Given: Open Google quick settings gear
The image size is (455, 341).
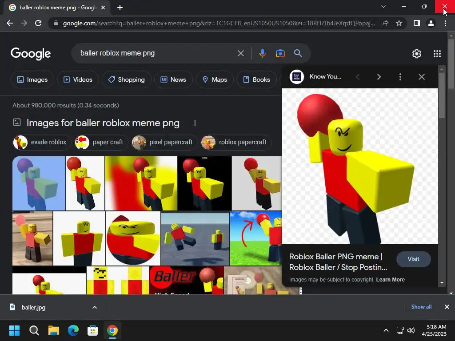Looking at the screenshot, I should (x=417, y=54).
